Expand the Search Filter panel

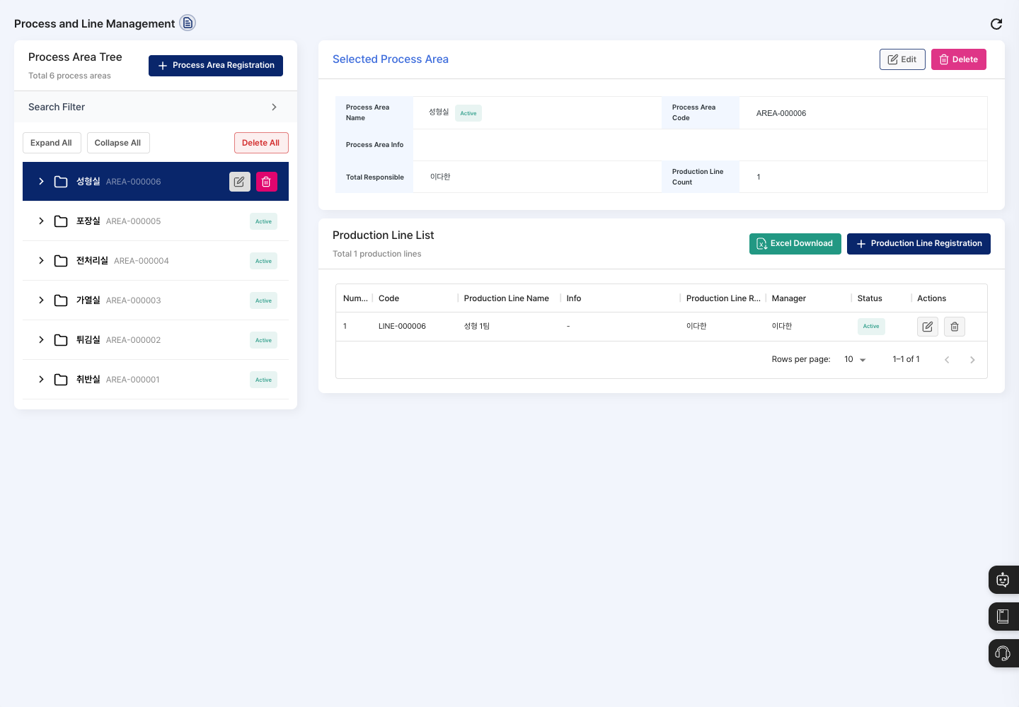tap(156, 107)
